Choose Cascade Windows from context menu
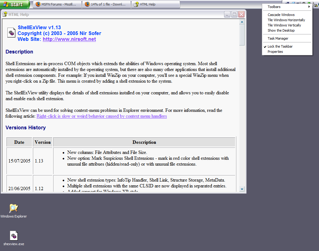The height and width of the screenshot is (251, 319). pos(287,15)
